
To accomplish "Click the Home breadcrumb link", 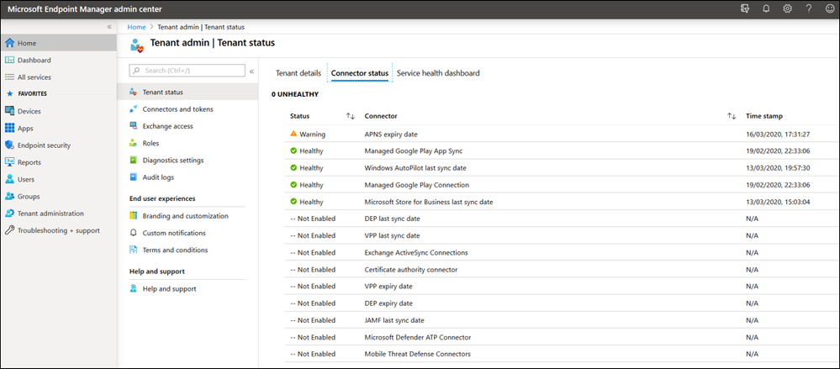I will (136, 27).
